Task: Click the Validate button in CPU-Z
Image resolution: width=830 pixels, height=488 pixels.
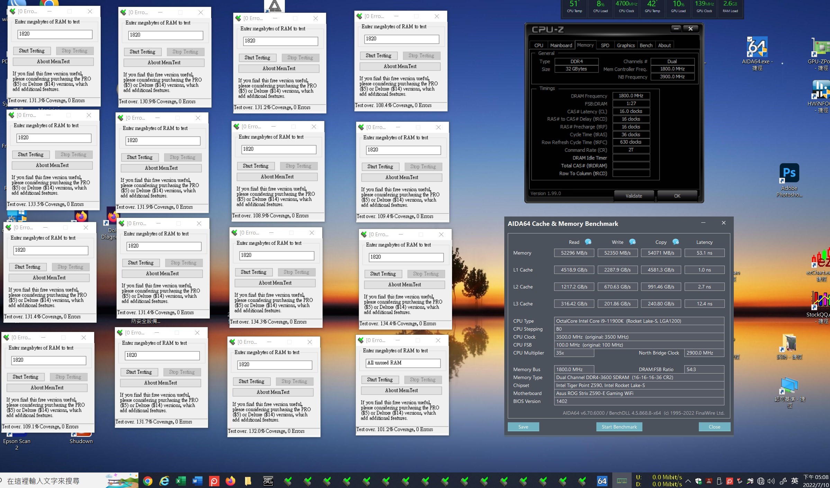Action: pyautogui.click(x=634, y=196)
